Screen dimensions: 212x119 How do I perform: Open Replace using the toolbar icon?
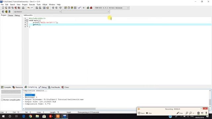click(40, 8)
